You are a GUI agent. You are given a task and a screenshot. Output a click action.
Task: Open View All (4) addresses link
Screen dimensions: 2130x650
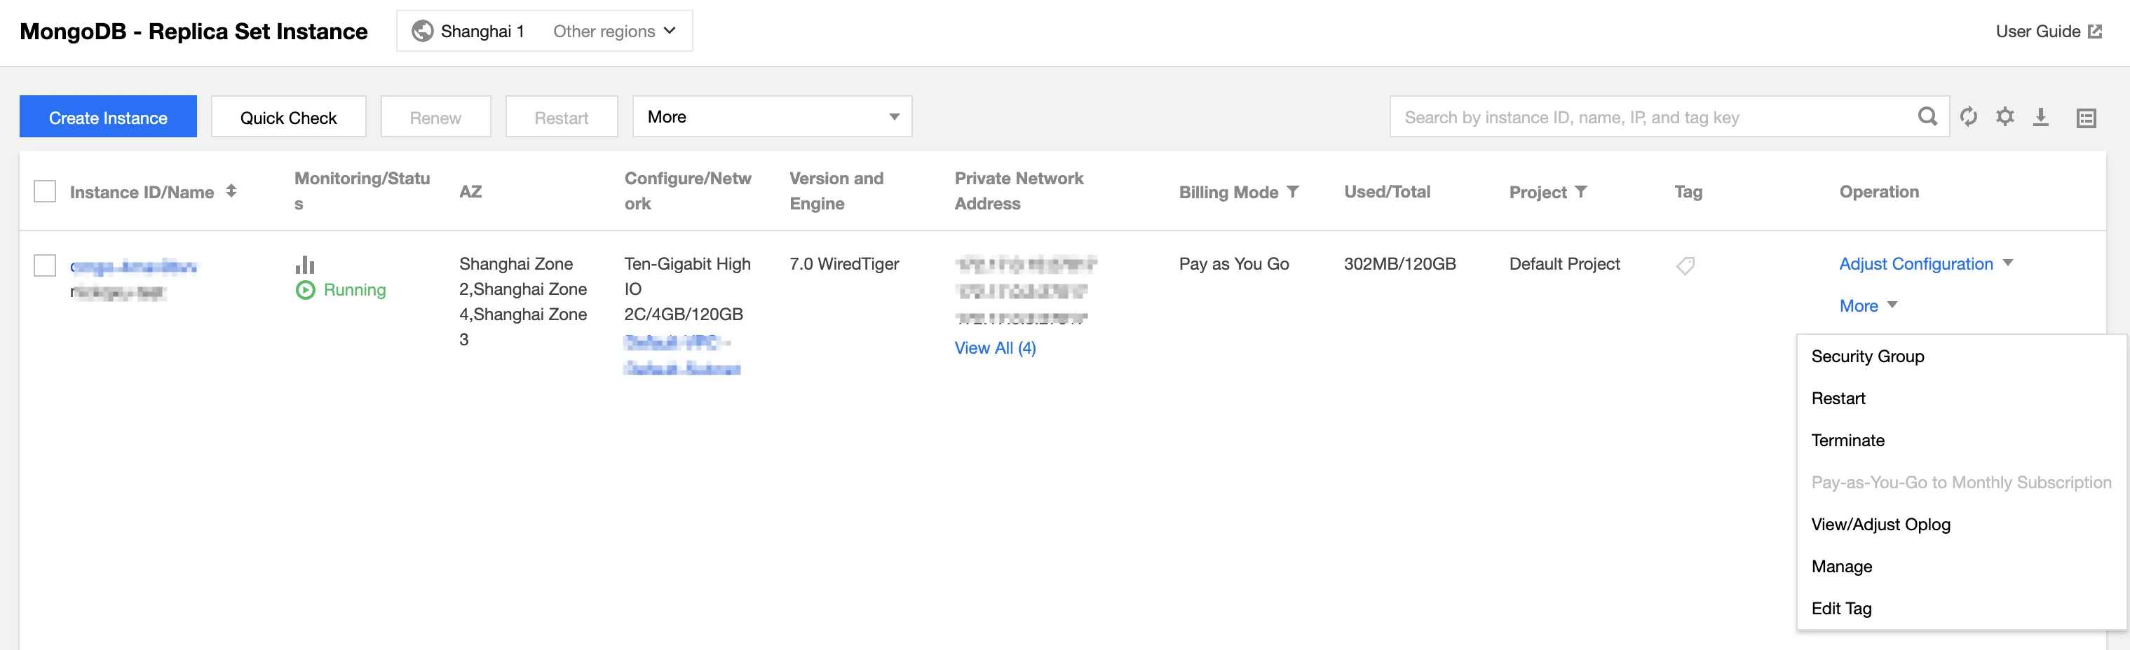(995, 347)
